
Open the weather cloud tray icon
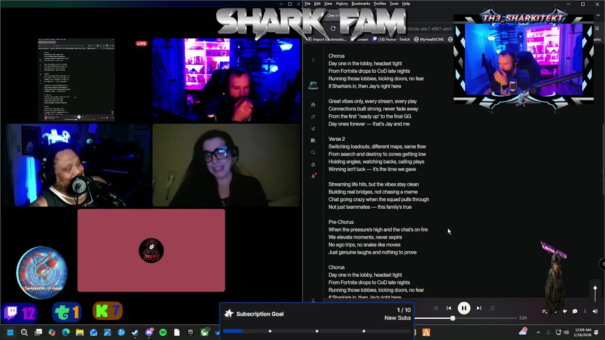pyautogui.click(x=523, y=332)
